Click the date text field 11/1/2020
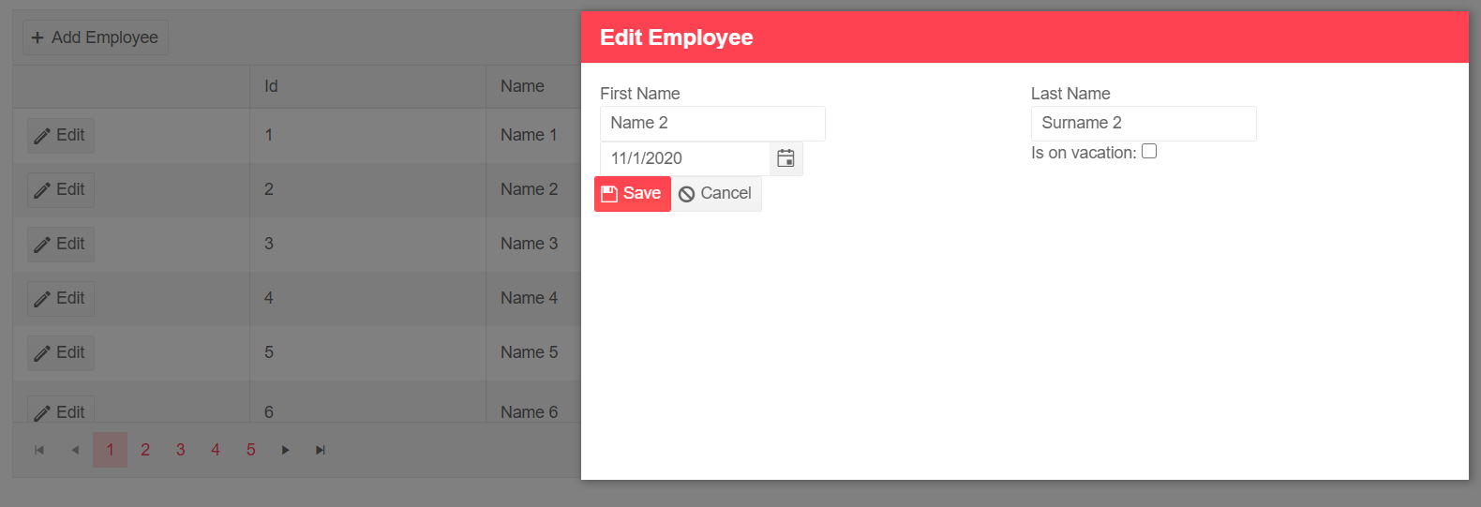Screen dimensions: 1481x507 [x=685, y=158]
